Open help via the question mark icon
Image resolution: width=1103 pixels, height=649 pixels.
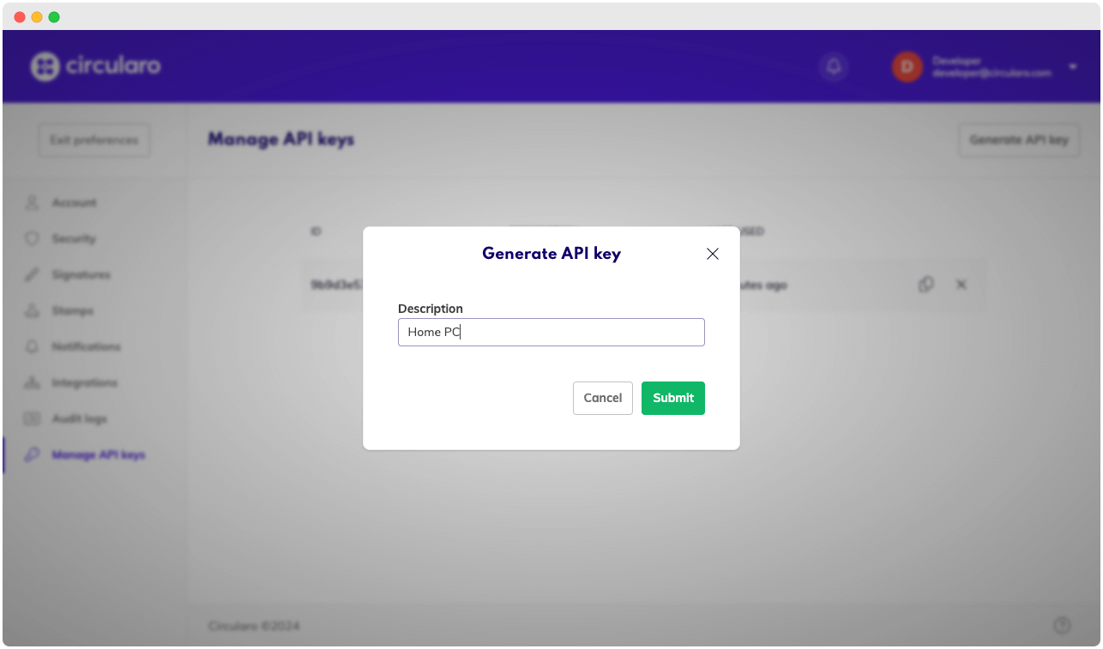(x=1061, y=626)
